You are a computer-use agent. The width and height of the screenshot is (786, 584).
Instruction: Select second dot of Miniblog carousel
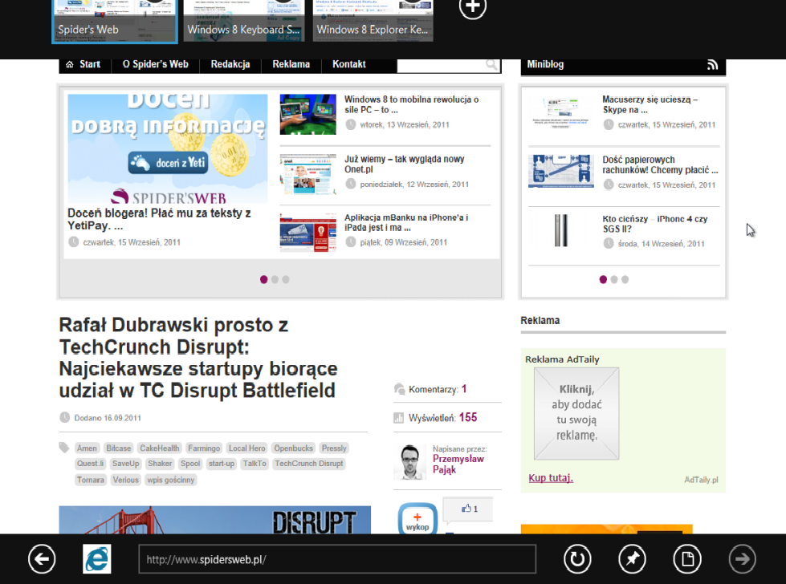[614, 279]
